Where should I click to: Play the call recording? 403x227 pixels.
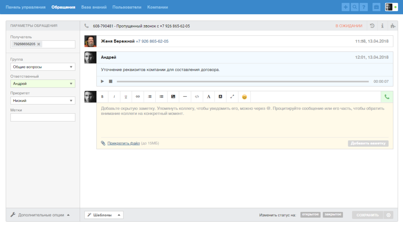coord(102,81)
